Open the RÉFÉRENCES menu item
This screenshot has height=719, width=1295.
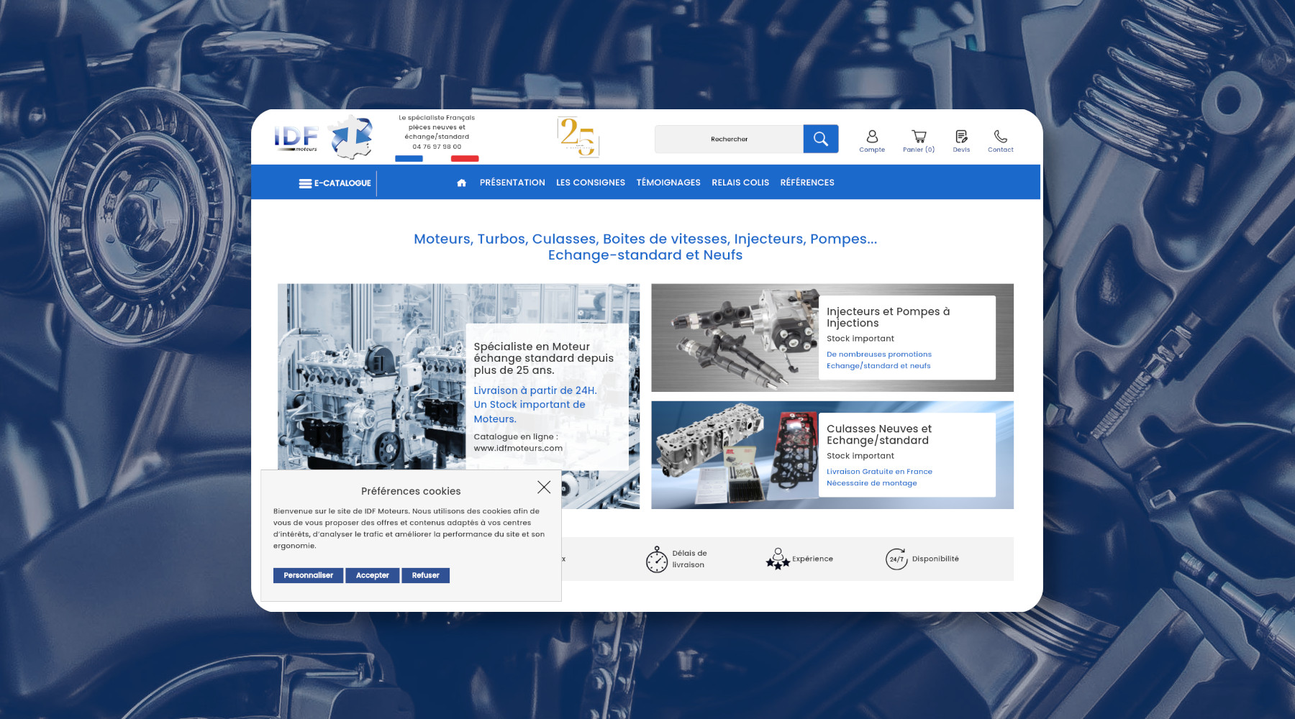pos(807,183)
